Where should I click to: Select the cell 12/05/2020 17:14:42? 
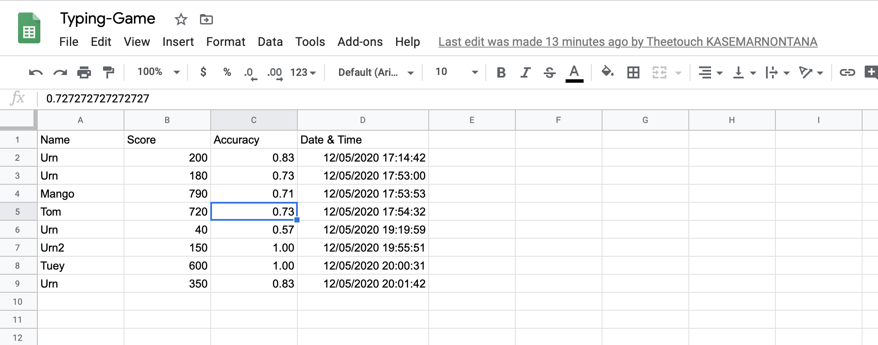click(x=363, y=158)
